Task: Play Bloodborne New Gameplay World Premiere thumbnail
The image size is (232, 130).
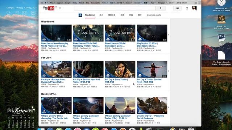Action: [57, 33]
